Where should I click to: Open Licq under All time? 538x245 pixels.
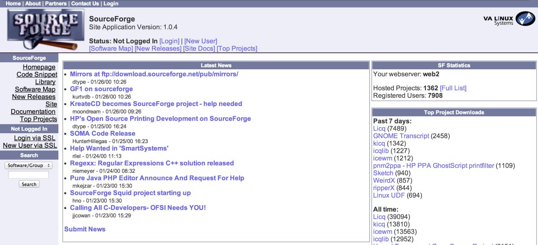[x=379, y=217]
